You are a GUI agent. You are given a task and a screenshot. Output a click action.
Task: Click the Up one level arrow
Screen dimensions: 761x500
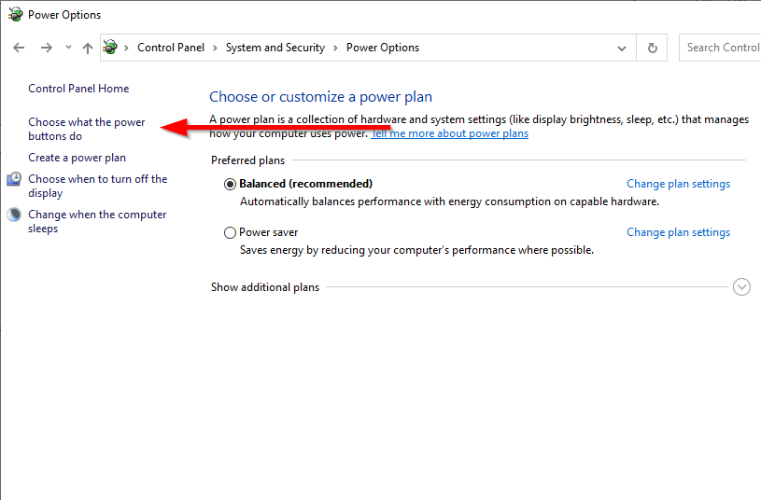88,48
